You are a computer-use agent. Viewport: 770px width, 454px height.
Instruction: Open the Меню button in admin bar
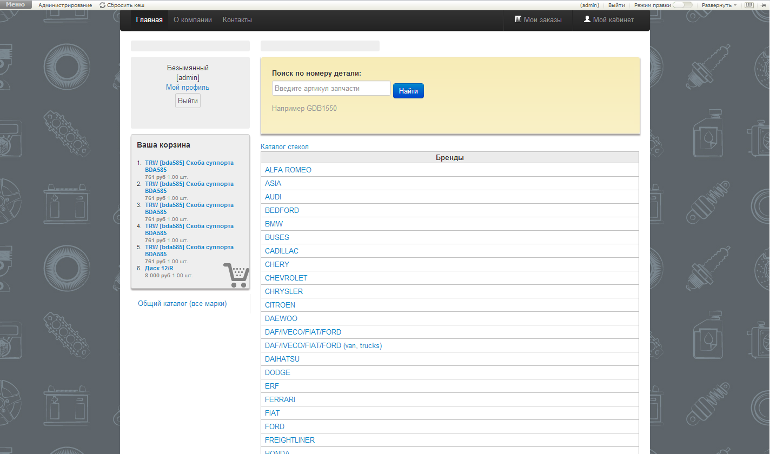coord(16,5)
